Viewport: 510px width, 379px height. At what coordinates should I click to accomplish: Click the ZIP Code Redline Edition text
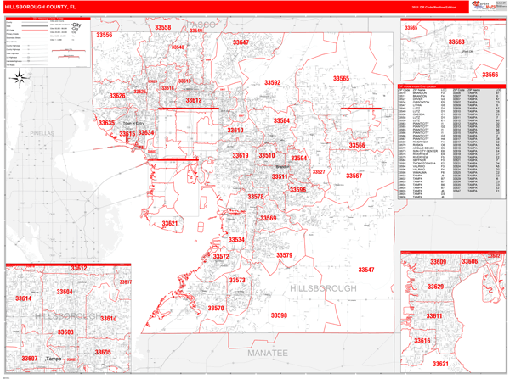(x=433, y=7)
